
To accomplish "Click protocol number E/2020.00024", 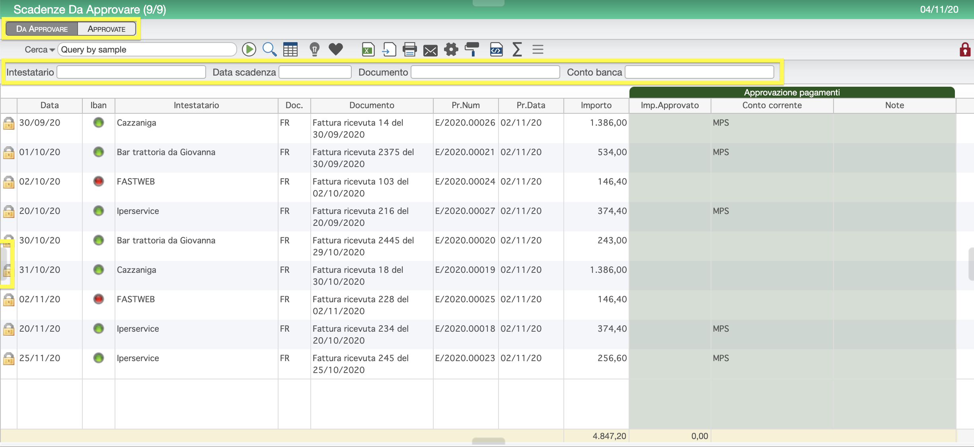I will 465,182.
